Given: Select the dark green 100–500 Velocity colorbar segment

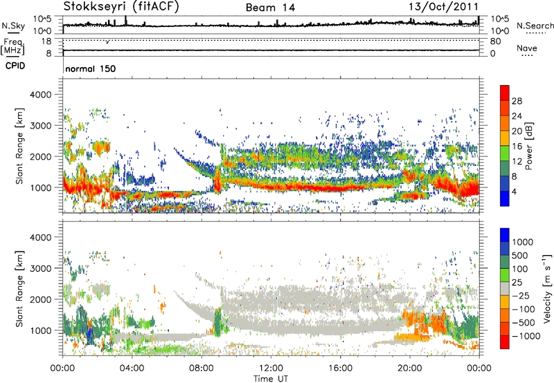Looking at the screenshot, I should (x=505, y=262).
